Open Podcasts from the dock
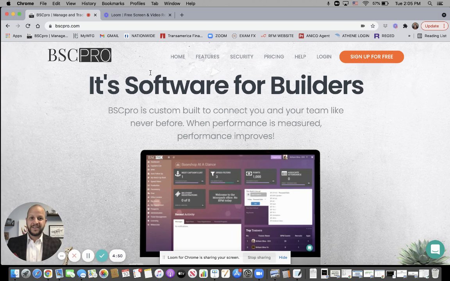This screenshot has height=281, width=450. (x=170, y=273)
